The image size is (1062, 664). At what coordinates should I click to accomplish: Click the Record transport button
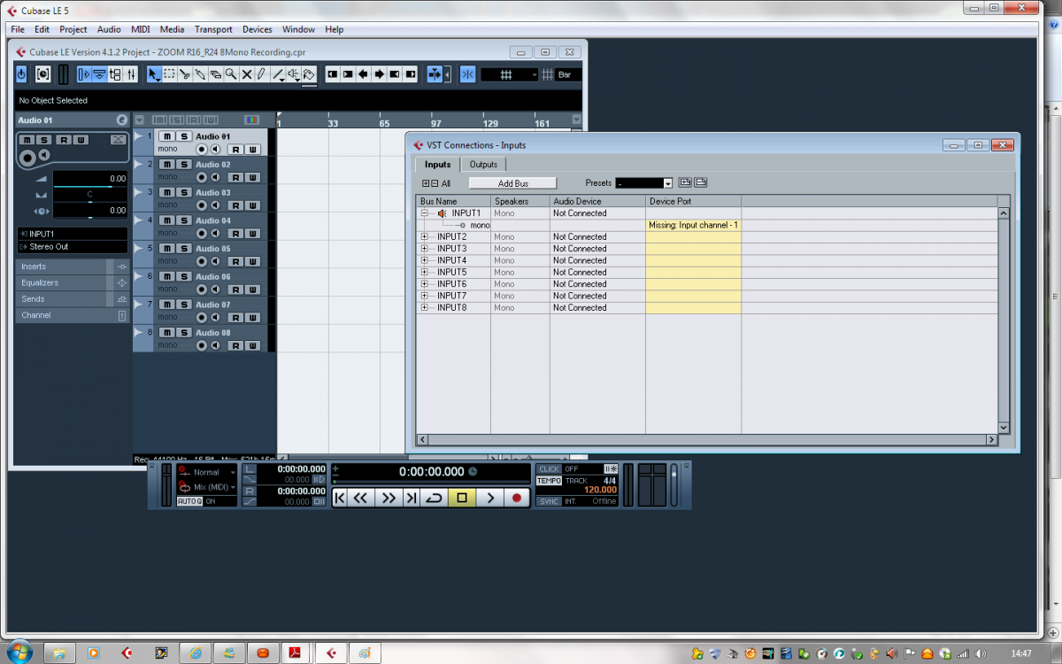pyautogui.click(x=517, y=498)
